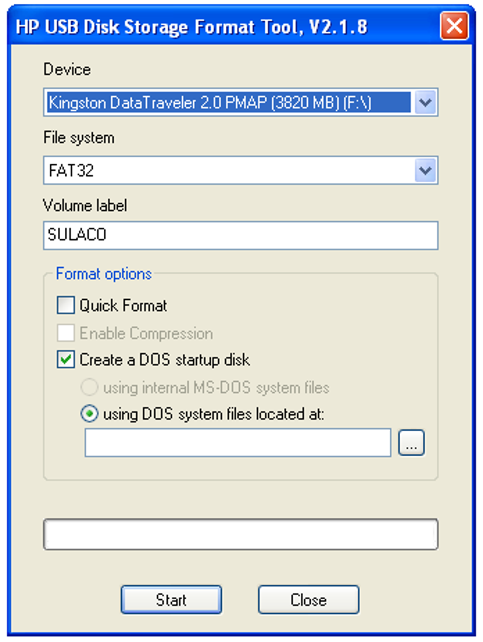Click the Volume label caption text

(85, 206)
